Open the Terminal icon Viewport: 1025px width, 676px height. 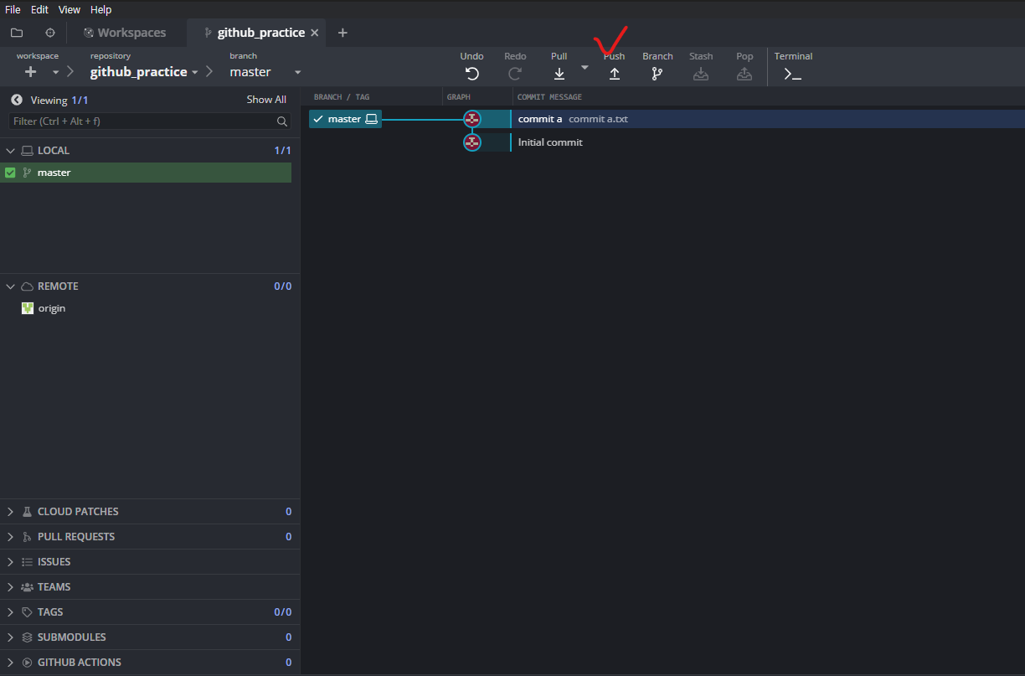pyautogui.click(x=792, y=74)
